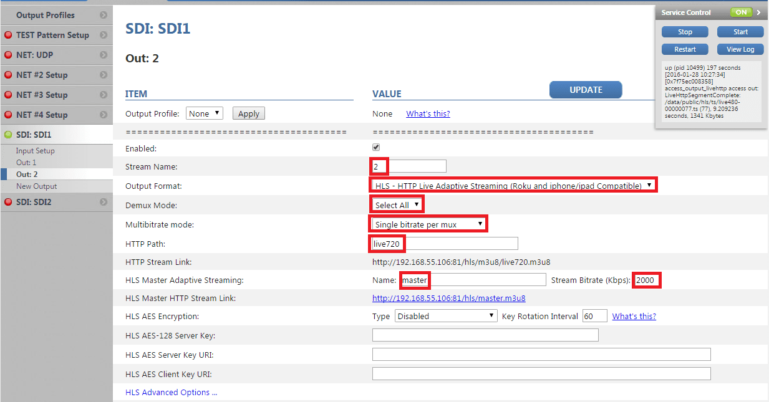
Task: Start the service
Action: tap(741, 32)
